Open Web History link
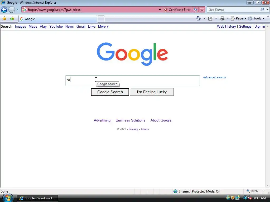270x202 pixels. 226,27
